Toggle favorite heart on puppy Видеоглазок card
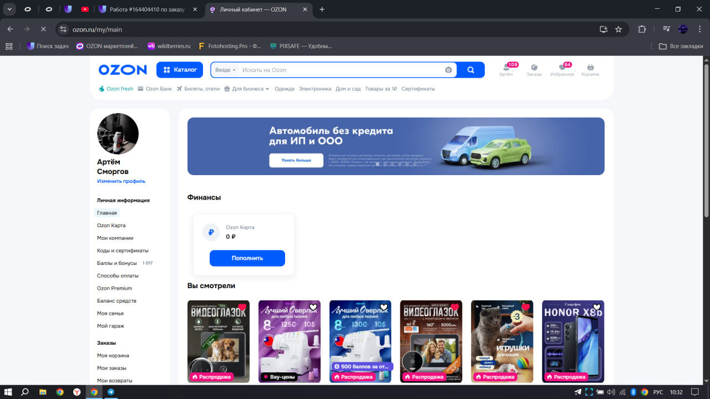 pyautogui.click(x=242, y=307)
